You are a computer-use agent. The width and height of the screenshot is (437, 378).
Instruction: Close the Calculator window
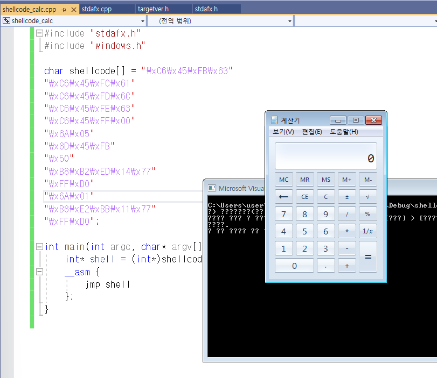pos(373,120)
